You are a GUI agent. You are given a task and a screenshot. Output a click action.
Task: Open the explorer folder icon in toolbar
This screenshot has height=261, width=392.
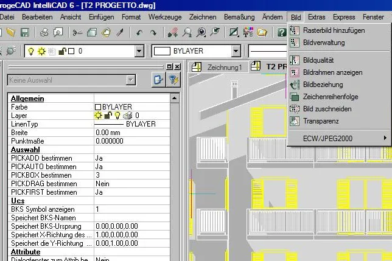[262, 32]
